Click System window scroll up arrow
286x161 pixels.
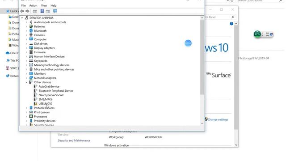pyautogui.click(x=236, y=24)
